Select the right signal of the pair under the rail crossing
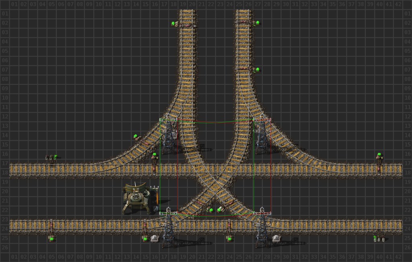Screen dimensions: 412x262 pyautogui.click(x=220, y=209)
